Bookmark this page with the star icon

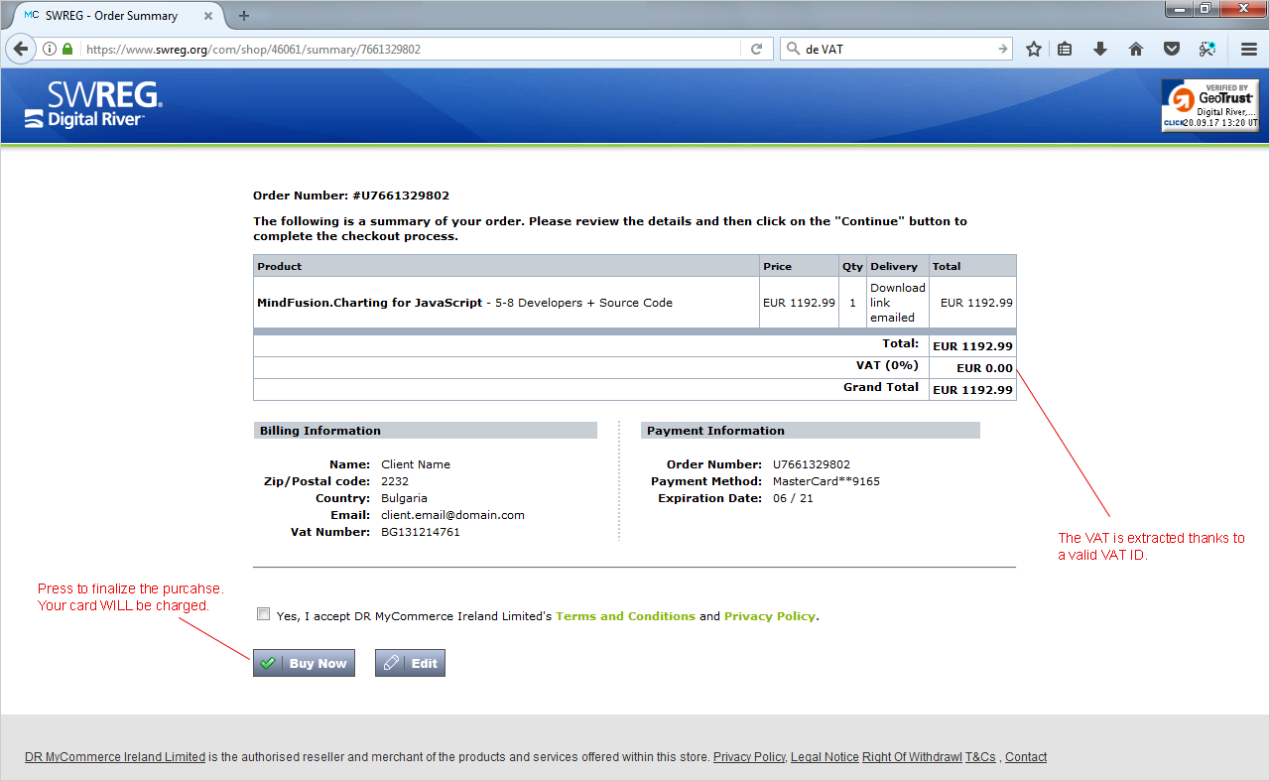click(x=1034, y=49)
